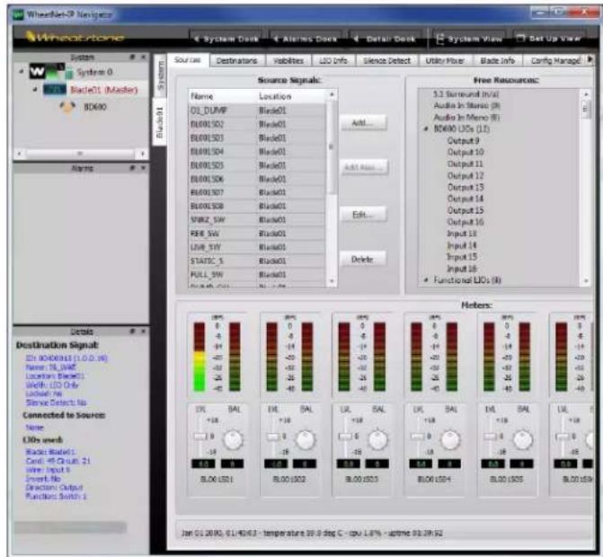Select the O1_DUMP source row

(257, 111)
